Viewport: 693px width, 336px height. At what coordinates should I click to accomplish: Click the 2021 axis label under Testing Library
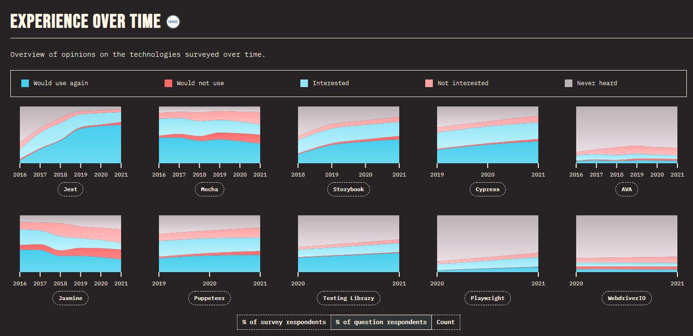tap(399, 283)
